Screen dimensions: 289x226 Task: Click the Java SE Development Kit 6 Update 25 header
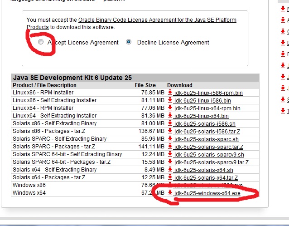[x=72, y=78]
